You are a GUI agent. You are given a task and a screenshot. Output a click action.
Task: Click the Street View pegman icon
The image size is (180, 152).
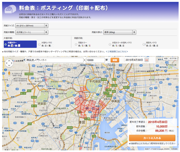tap(9, 73)
